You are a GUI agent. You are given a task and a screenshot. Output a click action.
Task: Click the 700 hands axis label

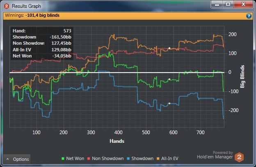[x=201, y=133]
